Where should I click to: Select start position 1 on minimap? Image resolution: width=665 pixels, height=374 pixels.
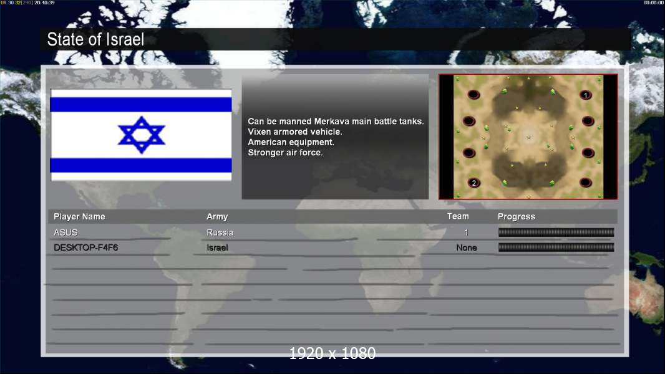click(586, 95)
